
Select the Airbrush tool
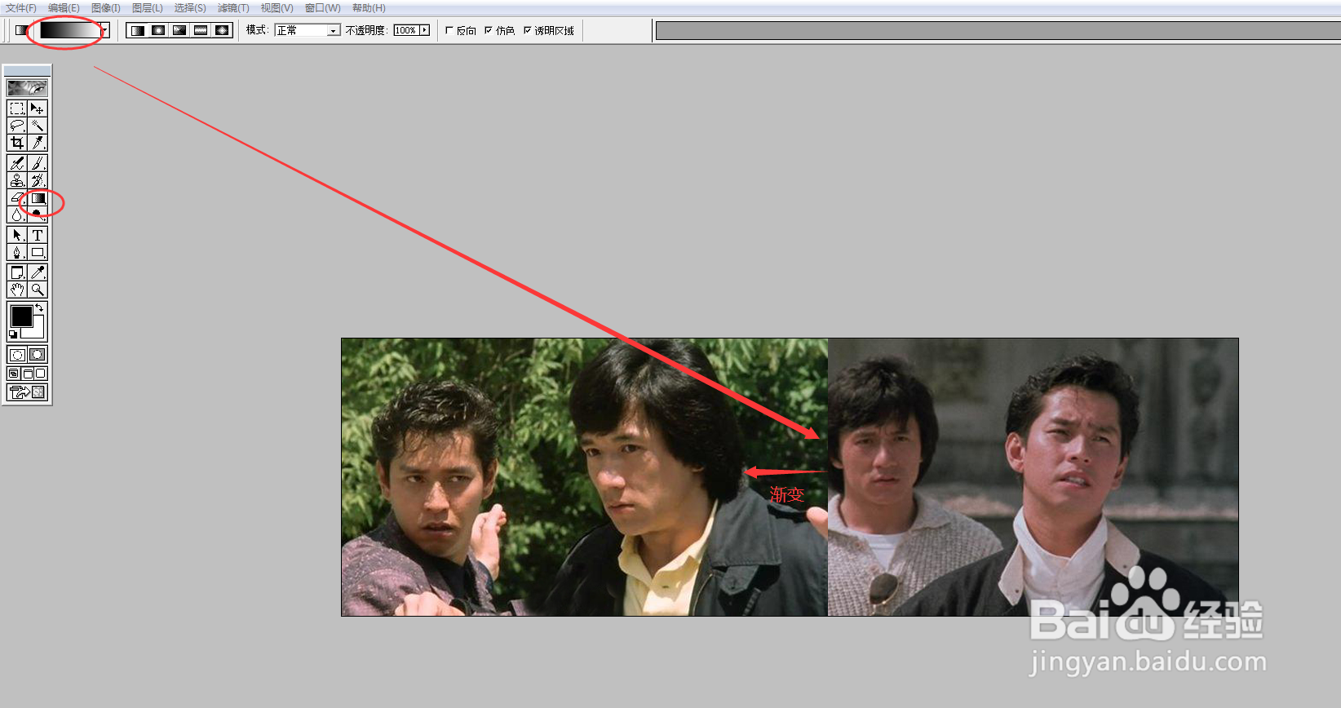pos(17,163)
